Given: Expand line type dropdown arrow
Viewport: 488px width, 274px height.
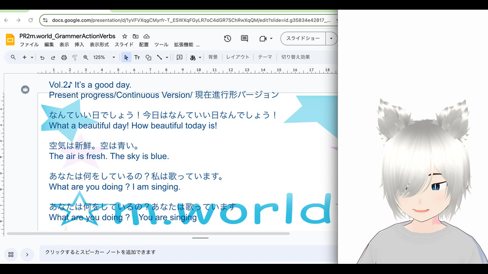Looking at the screenshot, I should point(167,57).
